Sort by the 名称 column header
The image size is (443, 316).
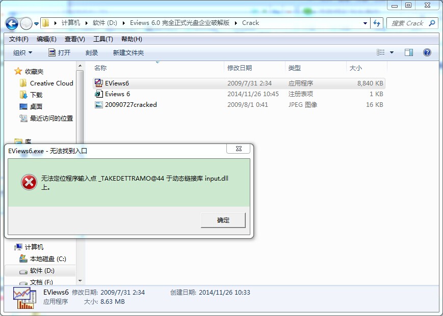[x=158, y=68]
